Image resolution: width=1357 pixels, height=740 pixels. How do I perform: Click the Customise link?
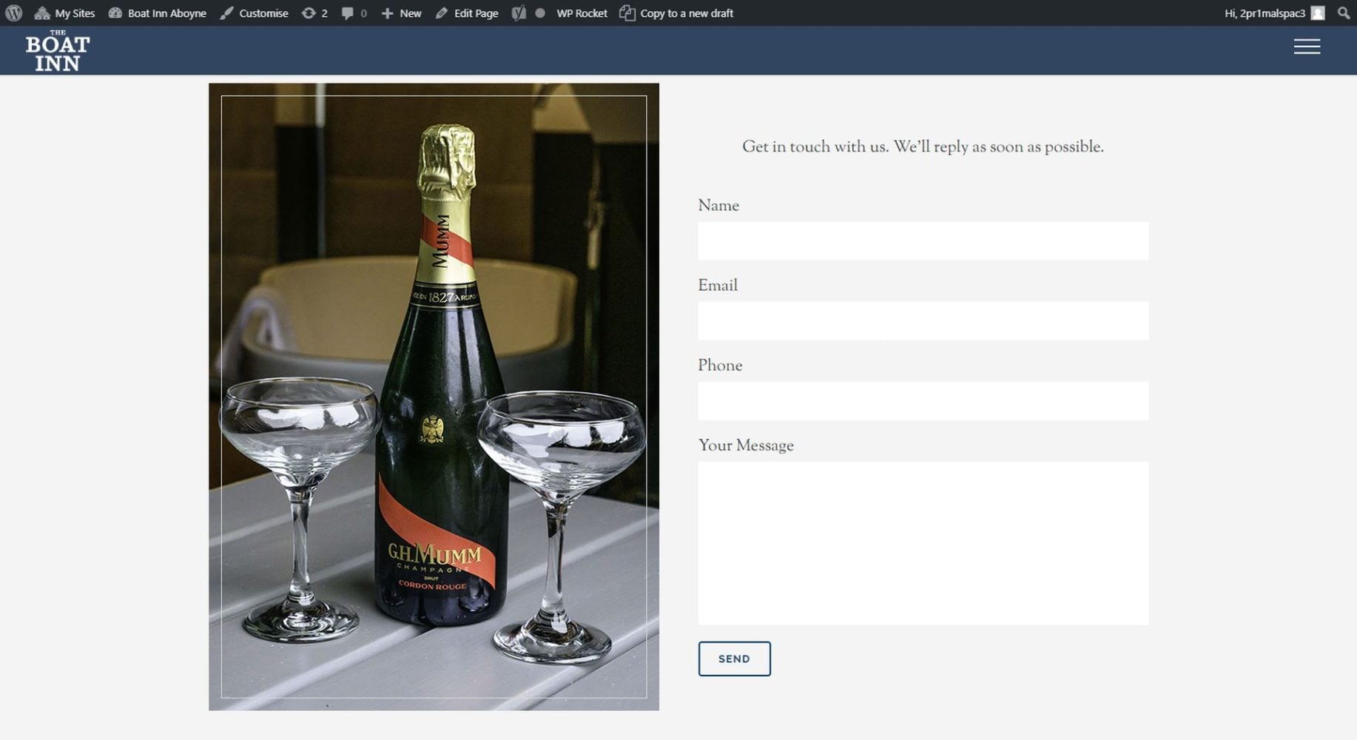pyautogui.click(x=254, y=13)
